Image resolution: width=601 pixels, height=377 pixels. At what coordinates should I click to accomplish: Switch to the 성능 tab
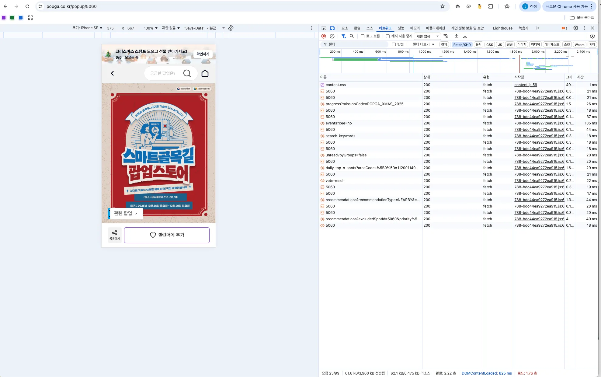click(401, 28)
